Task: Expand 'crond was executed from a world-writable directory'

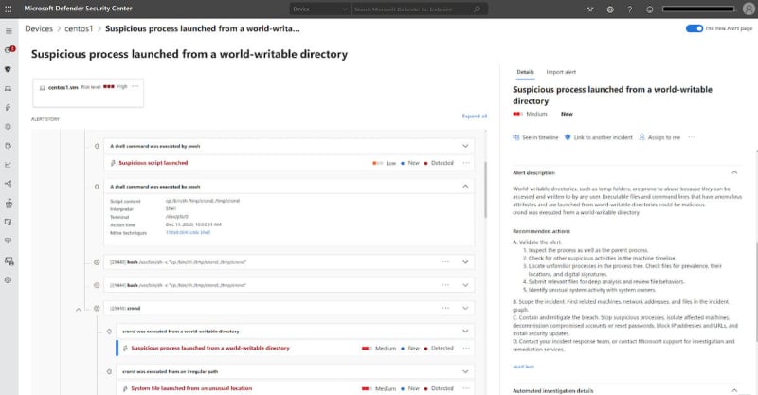Action: click(465, 332)
